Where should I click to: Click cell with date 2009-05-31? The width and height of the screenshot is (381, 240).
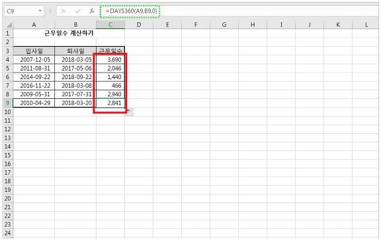coord(34,94)
